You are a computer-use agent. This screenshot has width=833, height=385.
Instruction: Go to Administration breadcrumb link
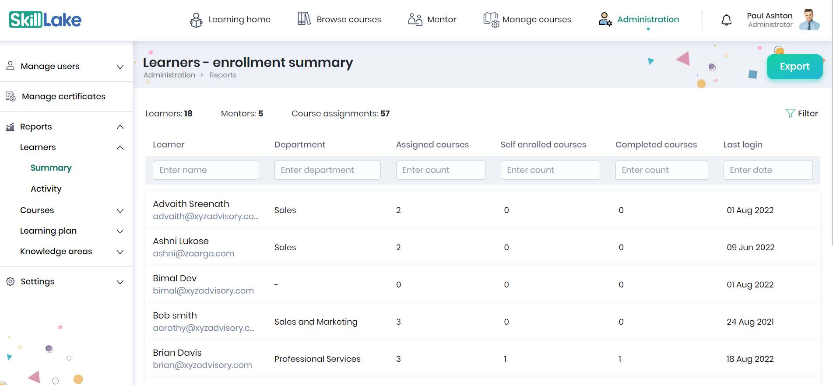(x=169, y=75)
